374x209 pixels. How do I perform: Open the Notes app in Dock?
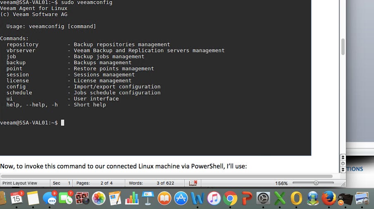pos(33,198)
